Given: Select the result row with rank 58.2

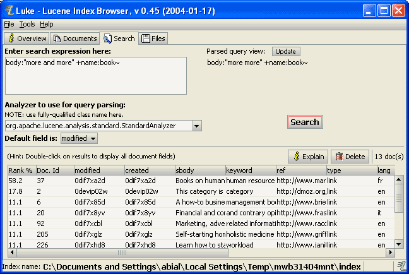Looking at the screenshot, I should coord(201,181).
